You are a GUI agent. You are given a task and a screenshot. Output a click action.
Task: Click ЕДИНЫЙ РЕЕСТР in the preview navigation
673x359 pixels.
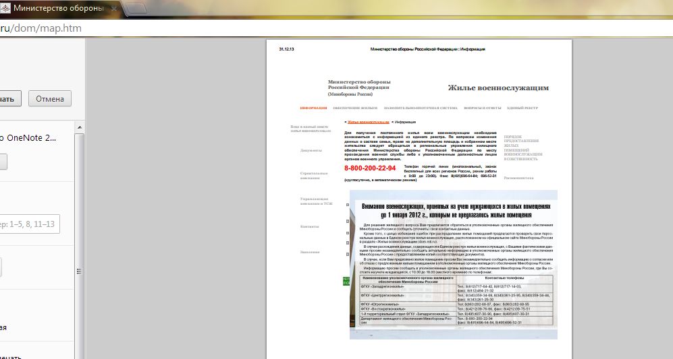click(x=522, y=108)
